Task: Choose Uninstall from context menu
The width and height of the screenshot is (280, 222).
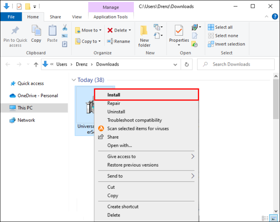Action: [x=146, y=112]
